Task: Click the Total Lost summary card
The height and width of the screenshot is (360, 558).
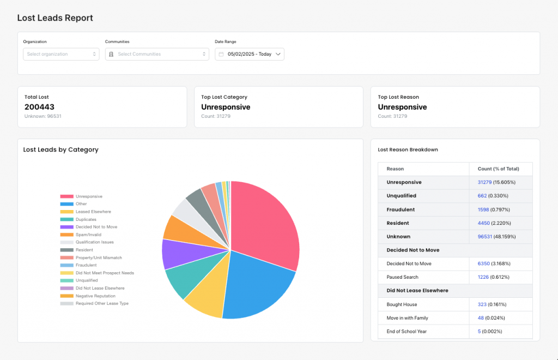Action: [102, 106]
